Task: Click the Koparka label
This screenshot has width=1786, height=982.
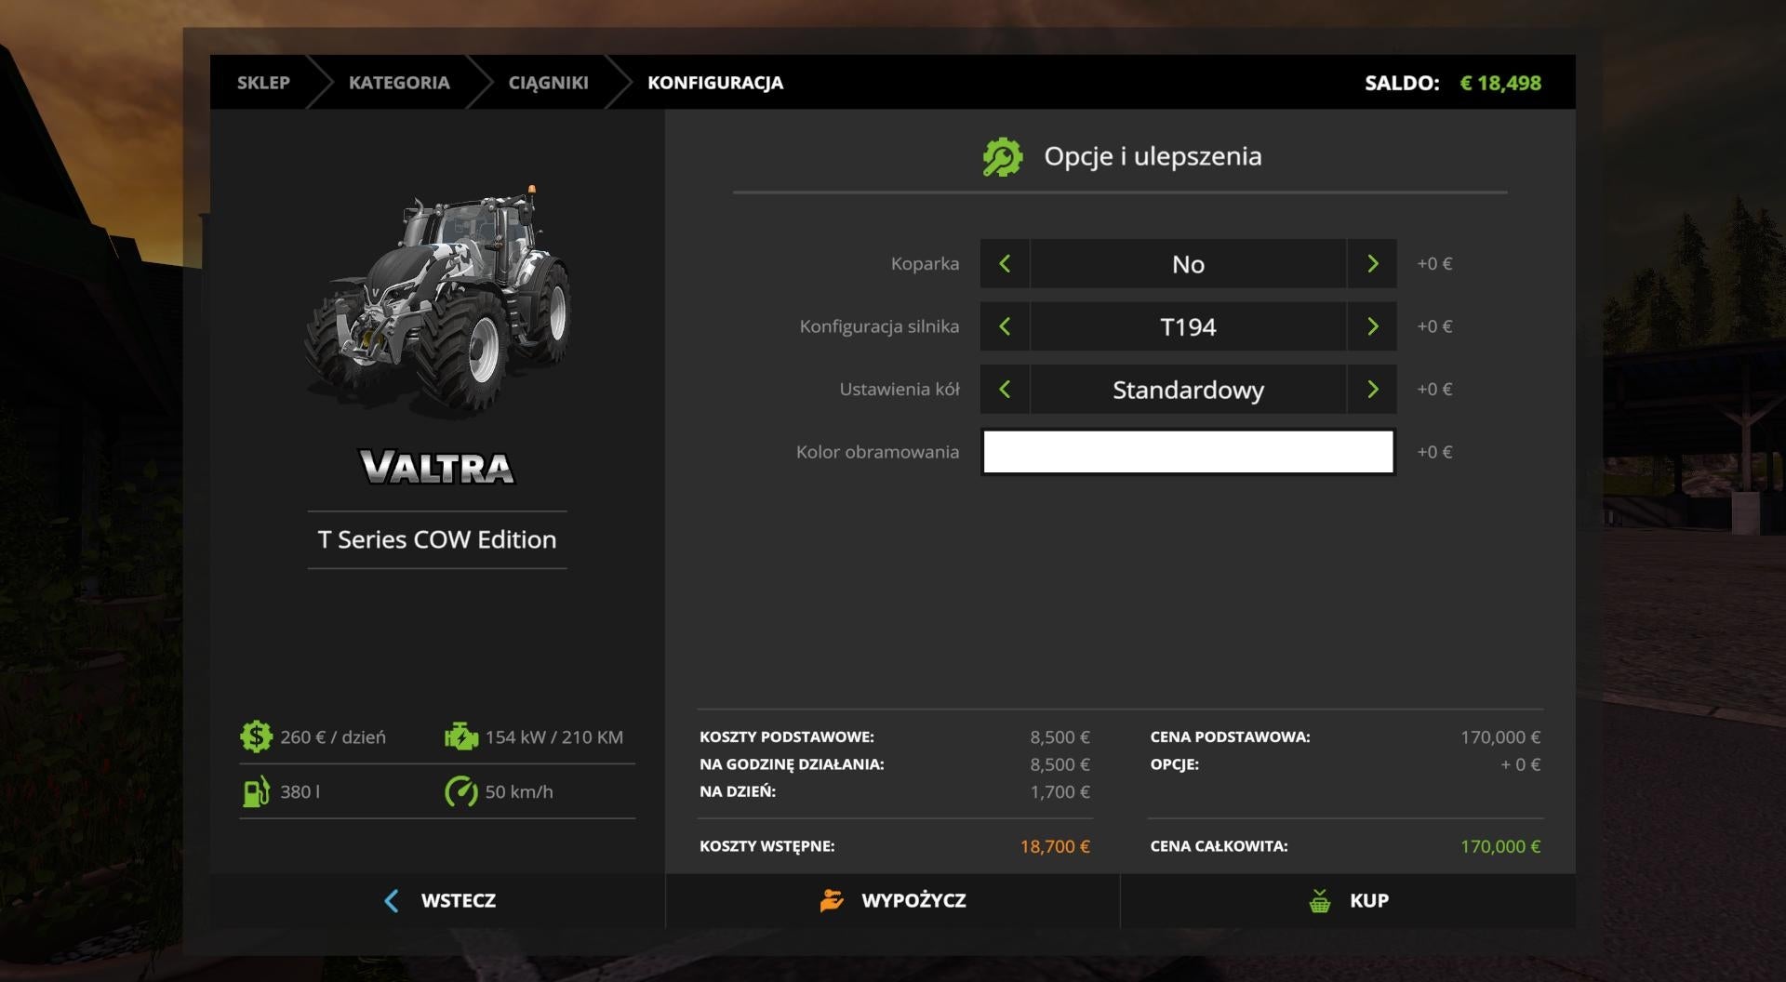Action: 925,263
